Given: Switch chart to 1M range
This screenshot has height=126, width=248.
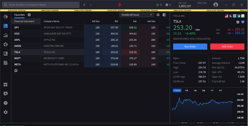Looking at the screenshot, I should 195,90.
